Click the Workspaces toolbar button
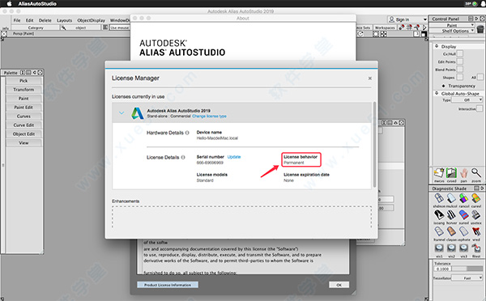486x301 pixels. [385, 28]
